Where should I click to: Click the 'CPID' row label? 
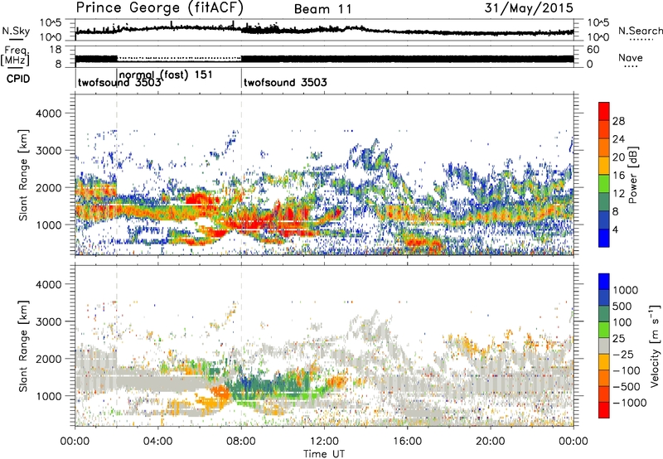(x=18, y=79)
